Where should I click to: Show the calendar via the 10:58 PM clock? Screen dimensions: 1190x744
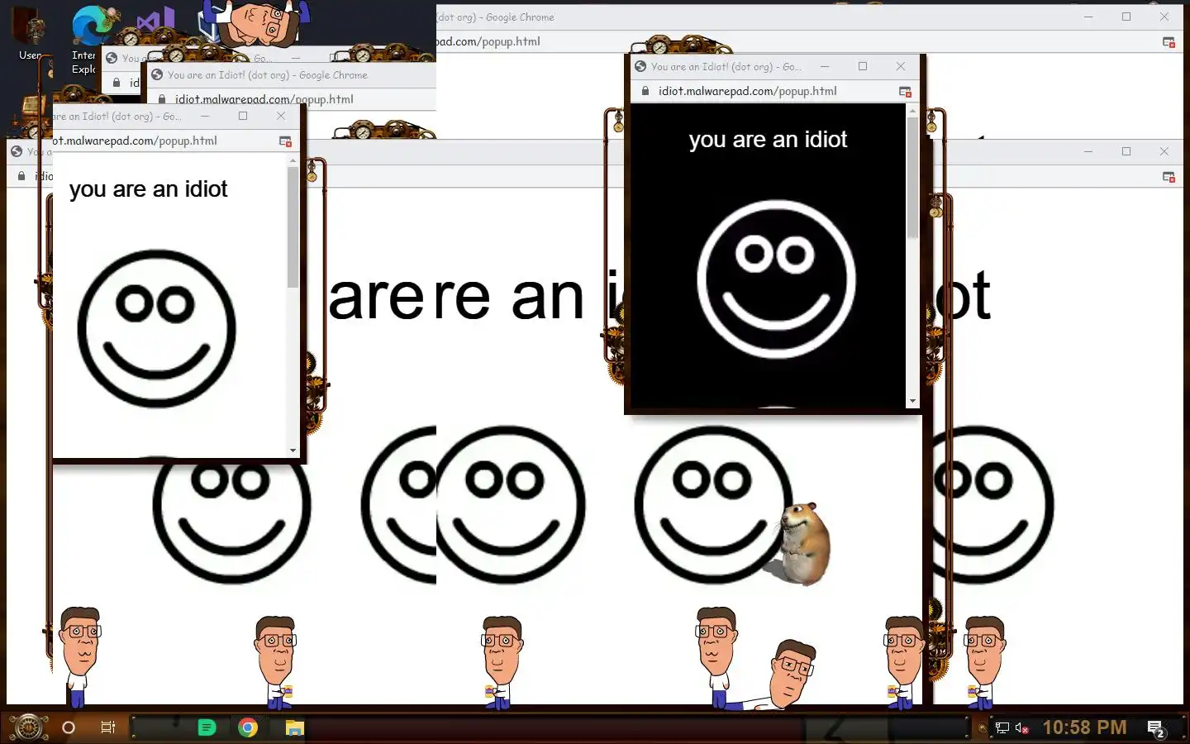pos(1084,727)
